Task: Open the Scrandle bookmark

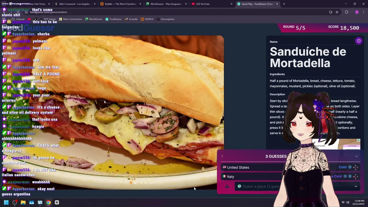Action: point(131,19)
